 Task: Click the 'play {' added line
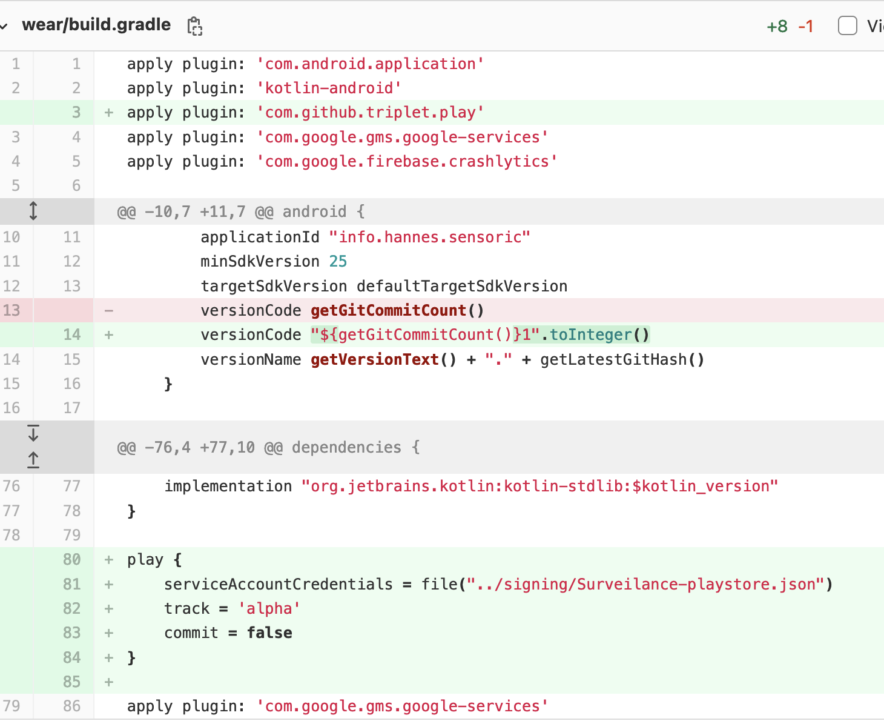click(154, 559)
